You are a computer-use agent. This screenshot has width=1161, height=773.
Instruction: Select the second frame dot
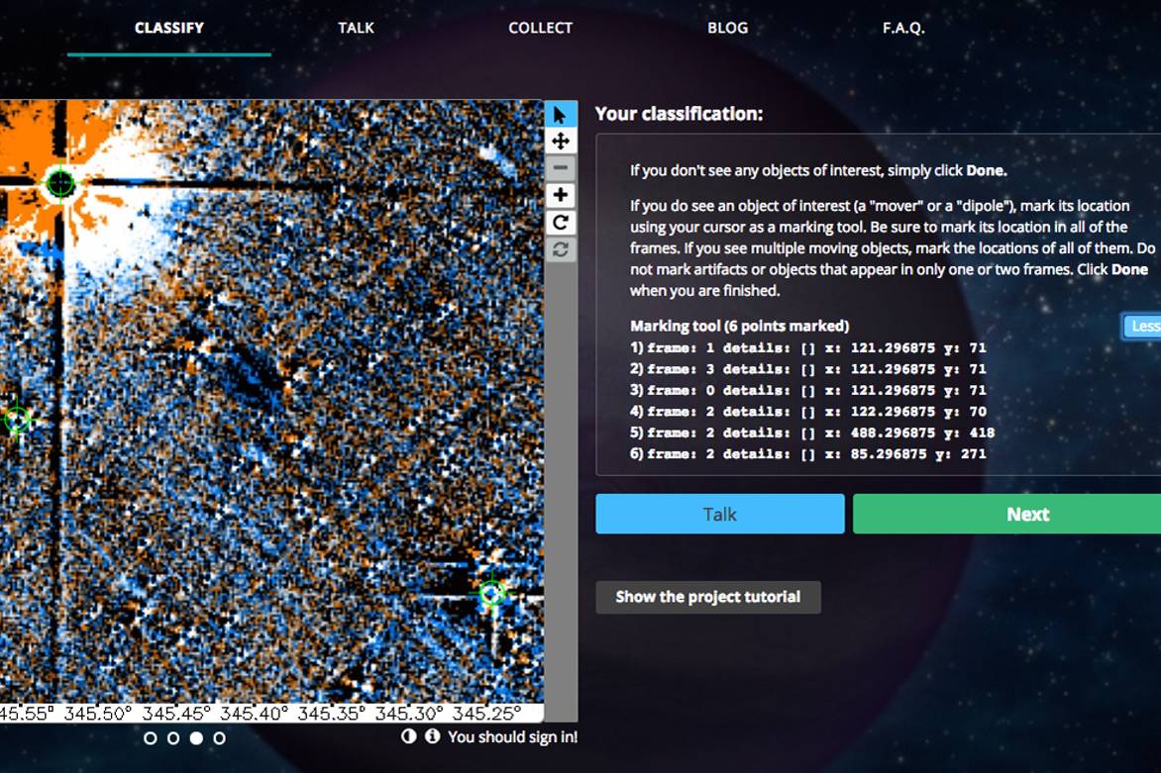(173, 737)
